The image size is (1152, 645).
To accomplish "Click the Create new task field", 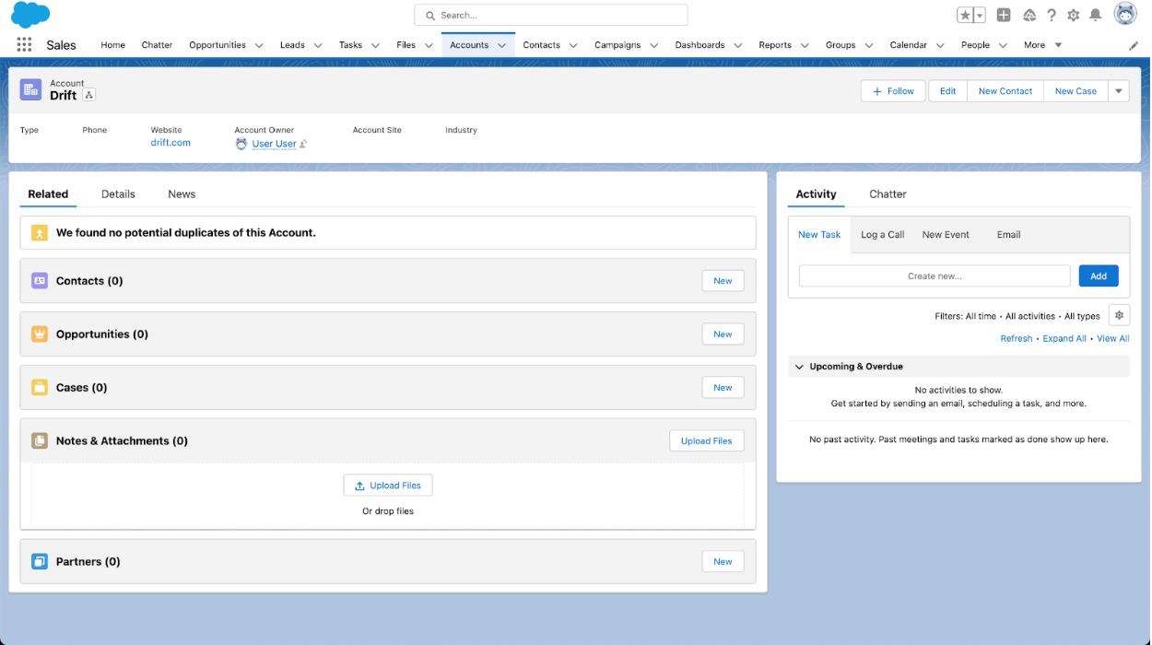I will 935,276.
